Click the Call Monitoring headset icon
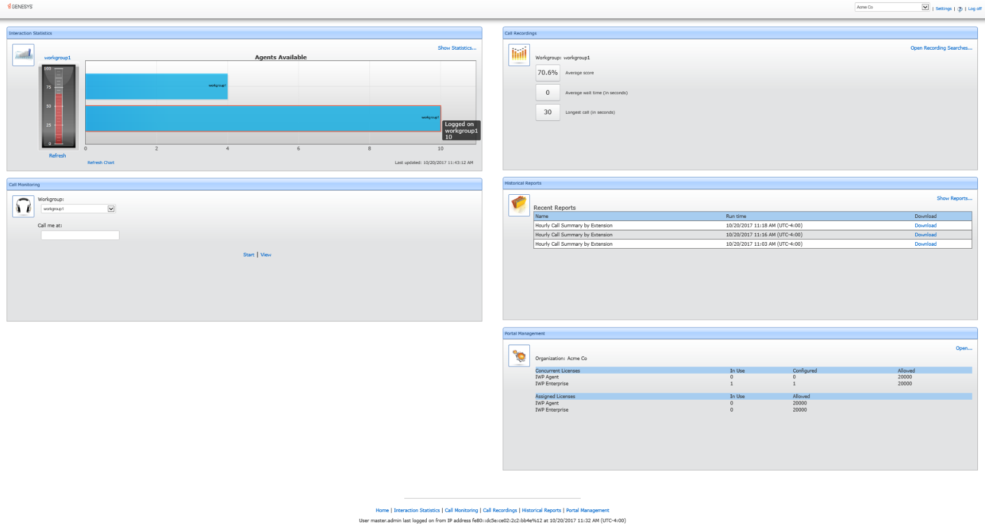Viewport: 985px width, 527px height. [23, 207]
